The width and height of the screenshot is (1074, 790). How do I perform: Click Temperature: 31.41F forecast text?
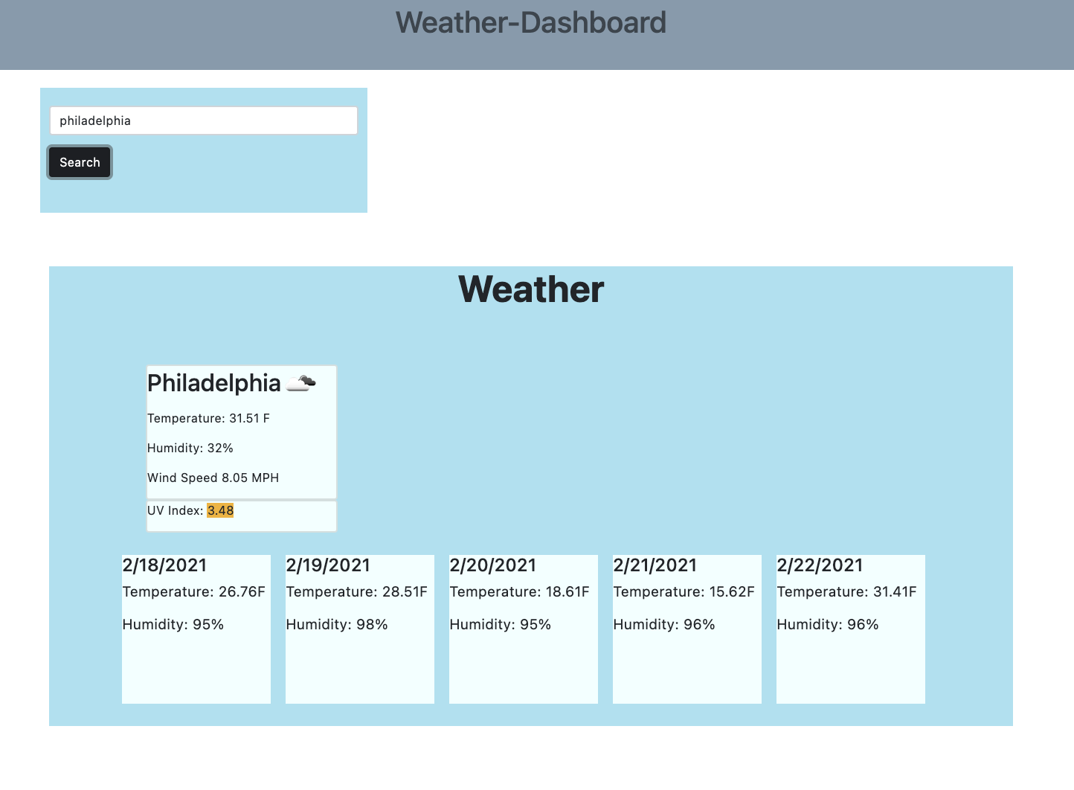pos(847,592)
